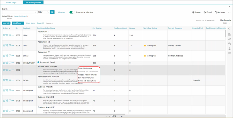Toggle Show Active Jobs Only switch
Image resolution: width=233 pixels, height=118 pixels.
pyautogui.click(x=72, y=12)
